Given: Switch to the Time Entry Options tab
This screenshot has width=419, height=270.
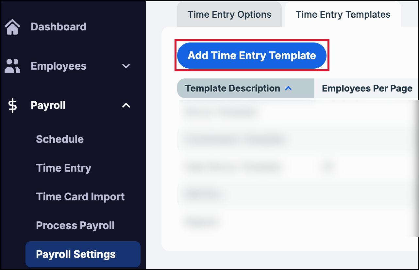Looking at the screenshot, I should (229, 15).
